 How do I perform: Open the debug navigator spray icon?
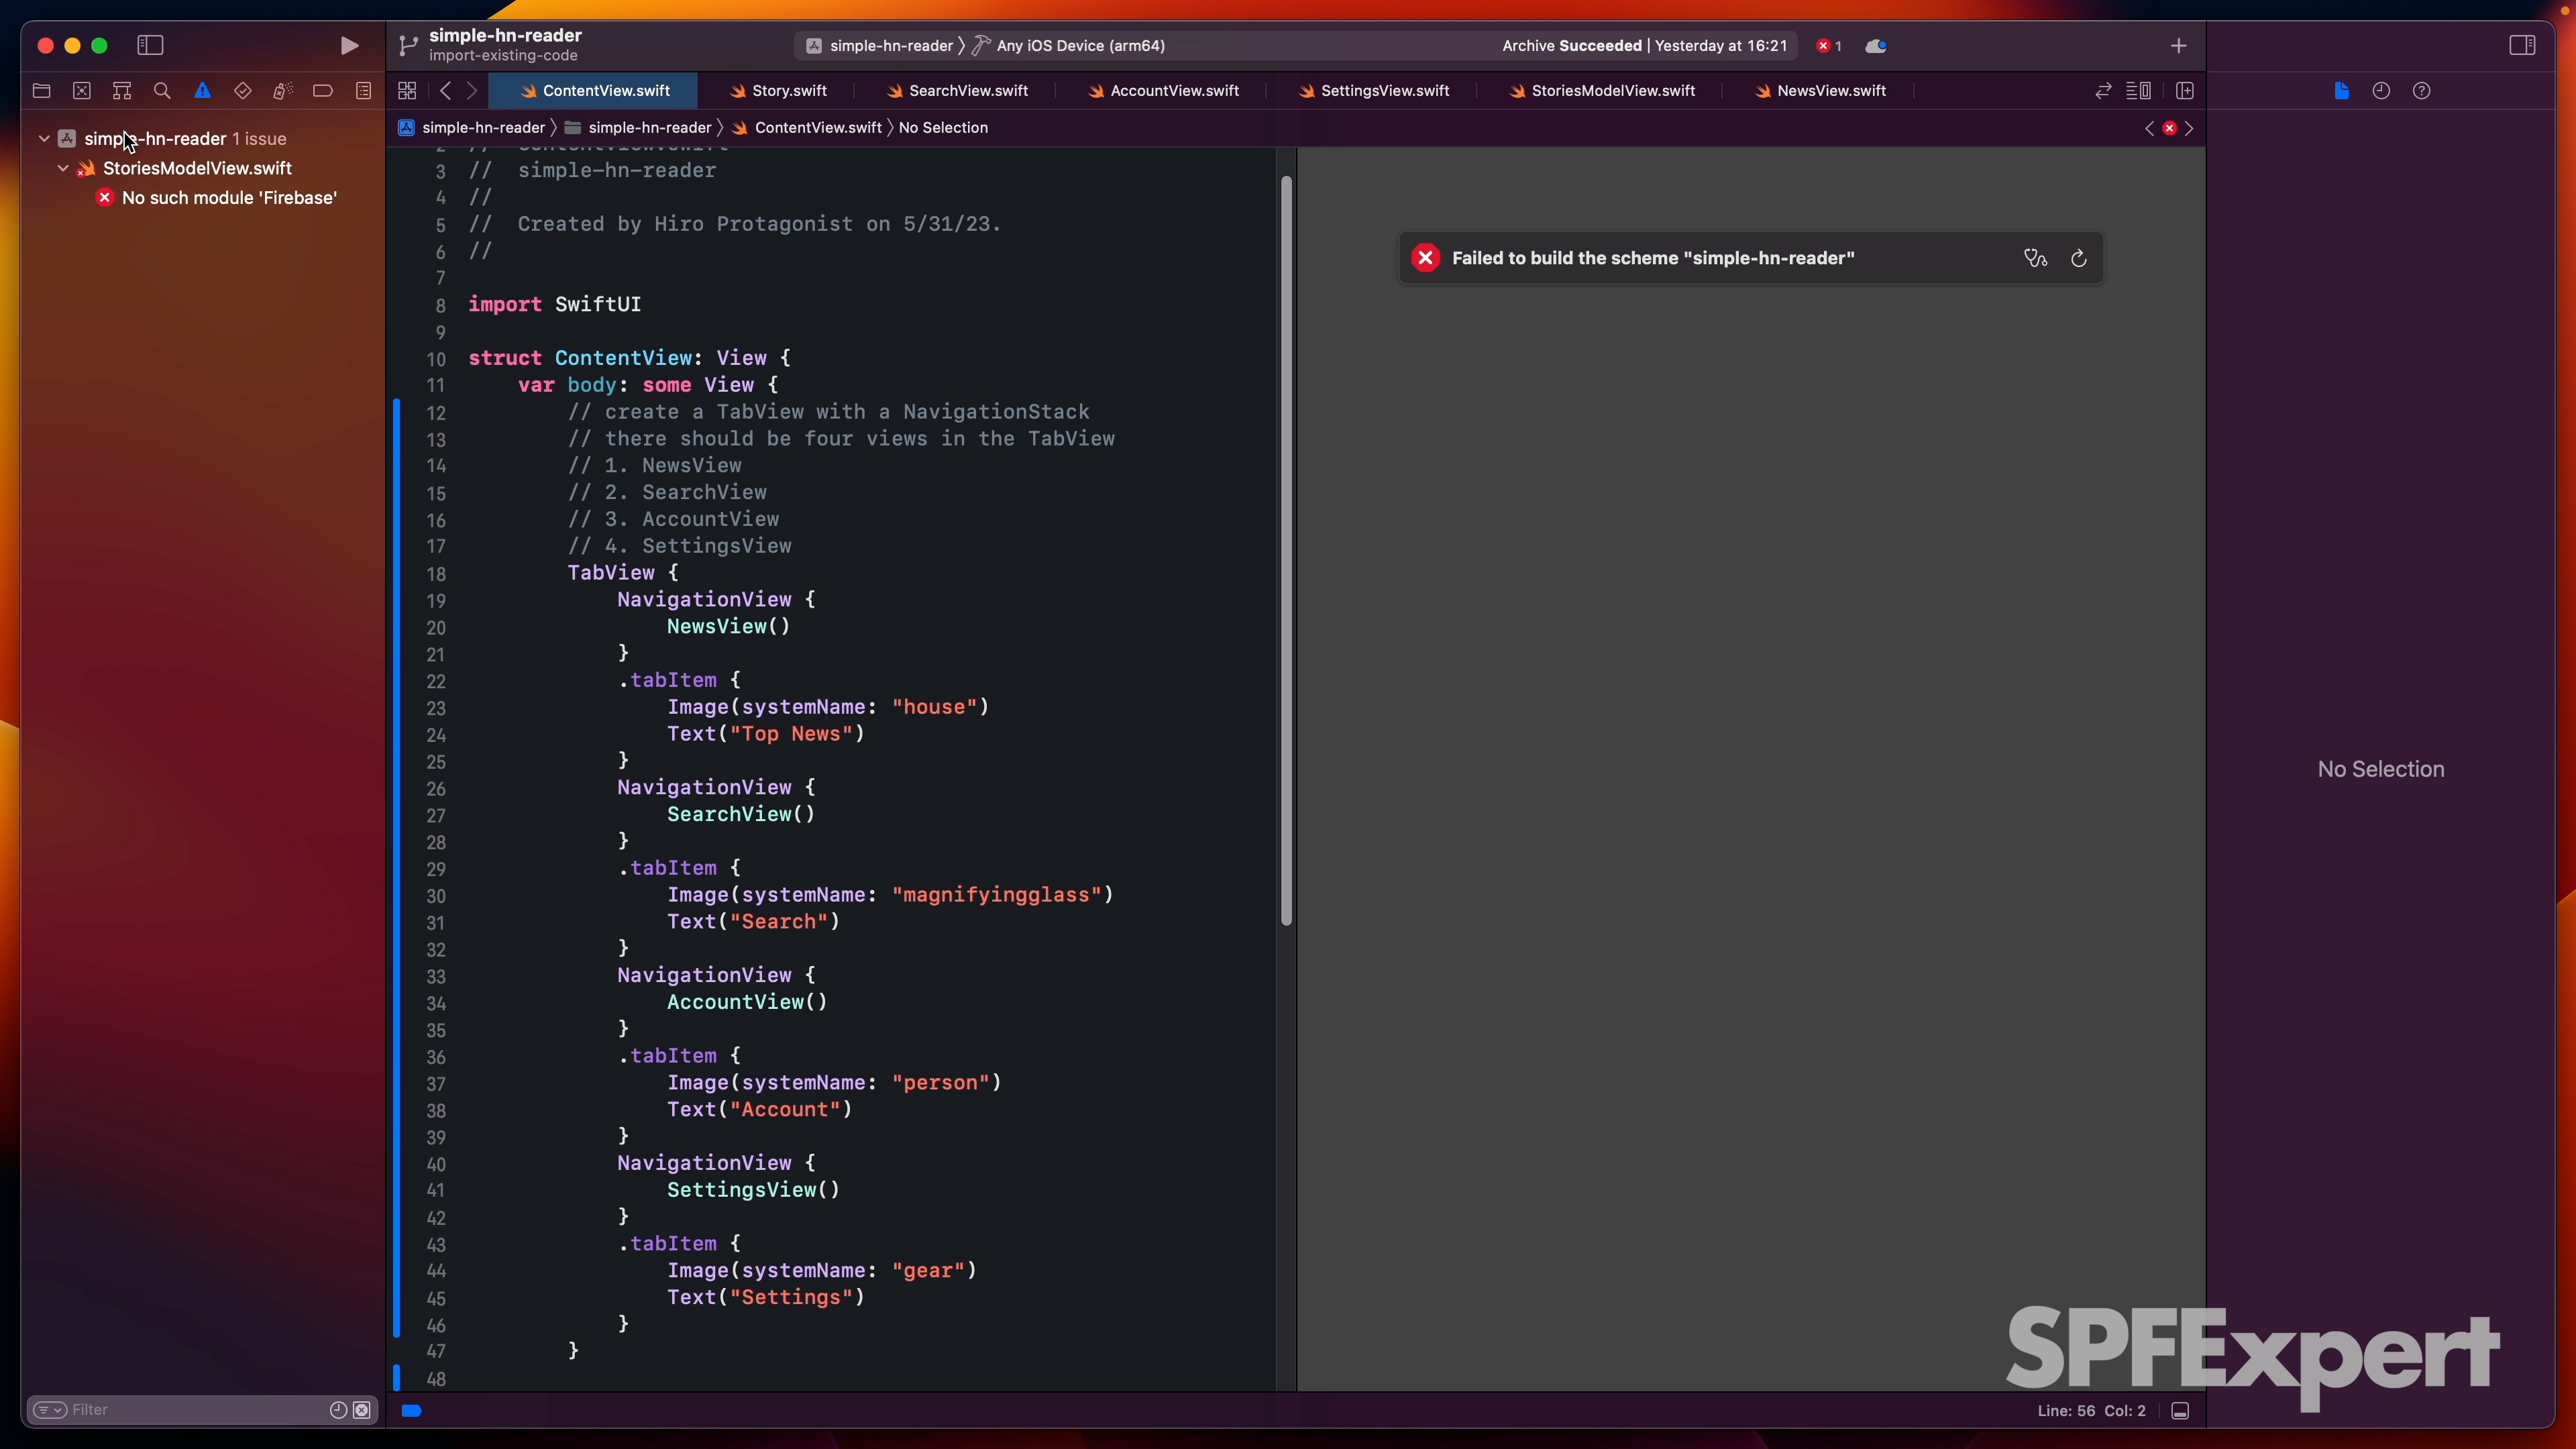coord(283,91)
